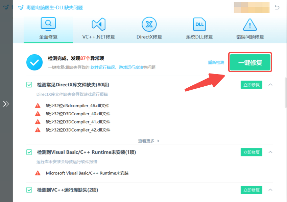Open DirectX修复 via its X icon
Screen dimensions: 287x202
pos(149,24)
